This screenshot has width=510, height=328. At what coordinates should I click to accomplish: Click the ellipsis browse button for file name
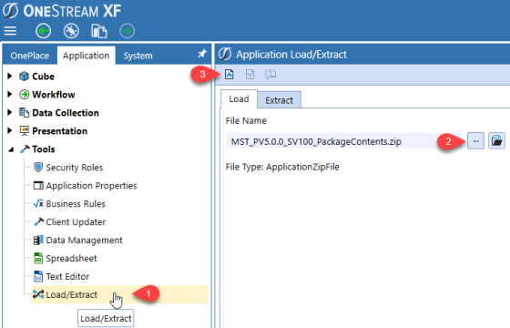coord(475,141)
